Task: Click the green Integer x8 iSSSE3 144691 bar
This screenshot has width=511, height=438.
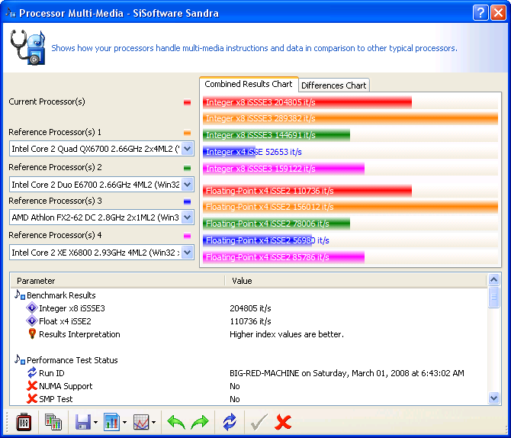Action: [x=276, y=135]
